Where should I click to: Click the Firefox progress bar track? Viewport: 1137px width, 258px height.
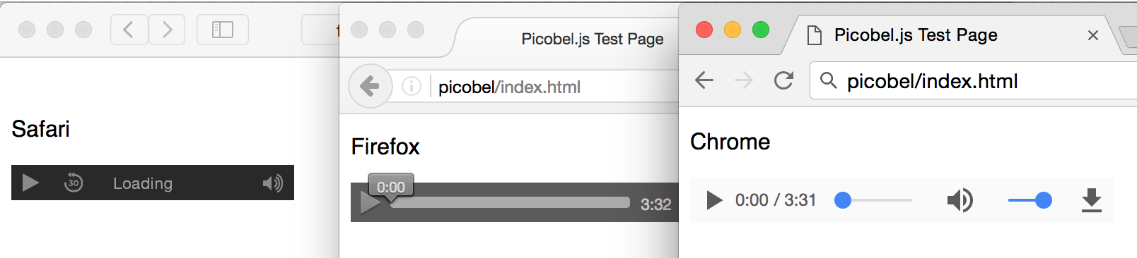pos(510,202)
